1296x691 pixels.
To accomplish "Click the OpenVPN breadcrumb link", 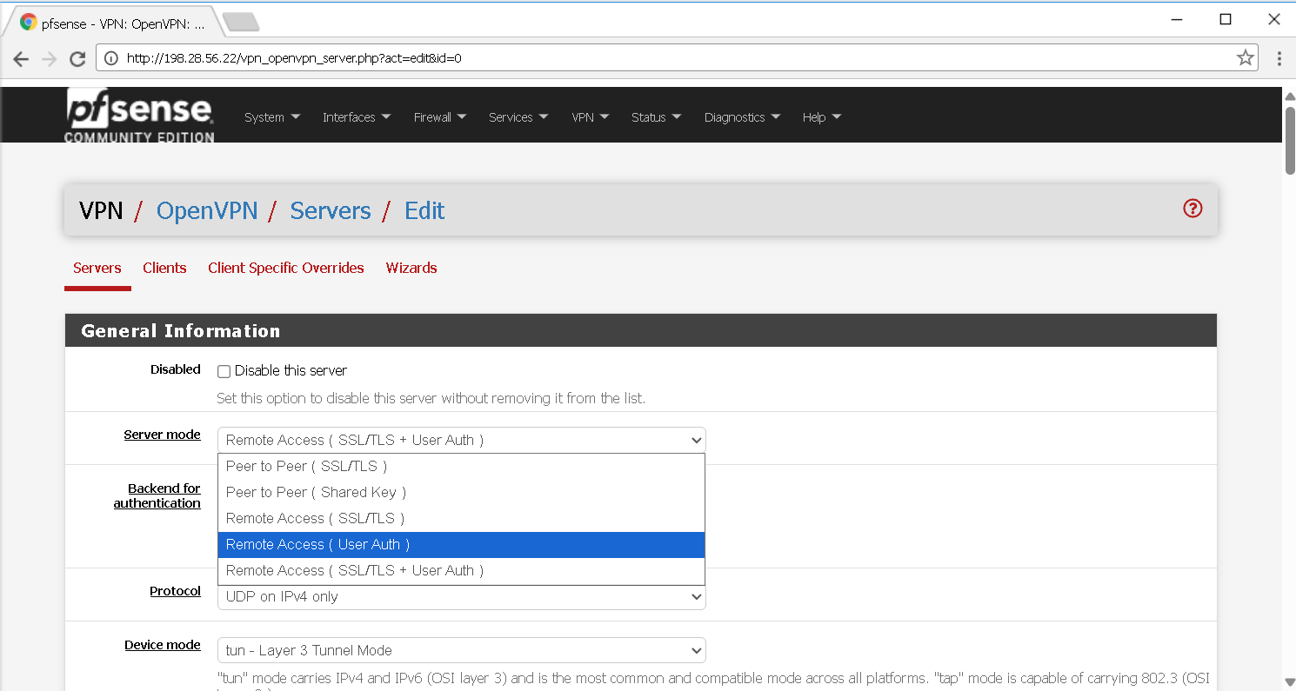I will tap(207, 210).
